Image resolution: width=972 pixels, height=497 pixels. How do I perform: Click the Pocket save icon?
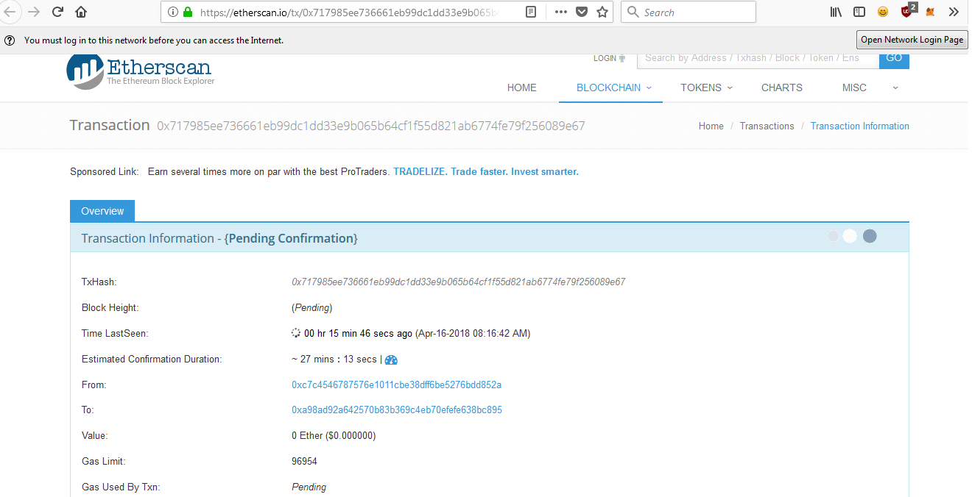tap(582, 12)
